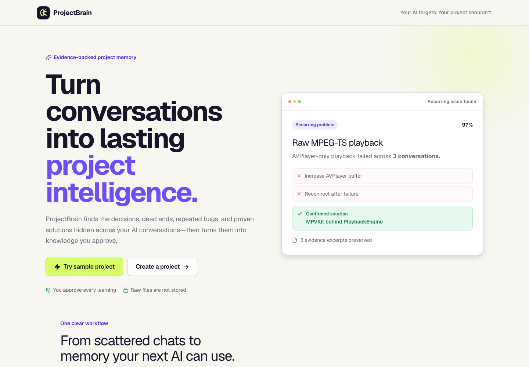Click the 97% confidence score

(467, 125)
